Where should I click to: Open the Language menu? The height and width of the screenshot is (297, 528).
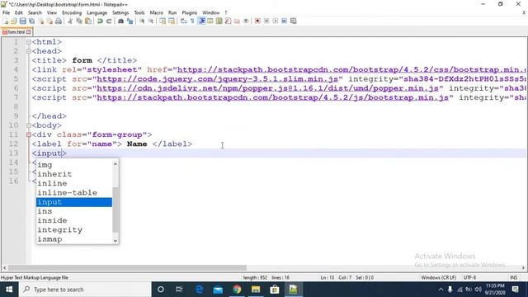click(97, 13)
